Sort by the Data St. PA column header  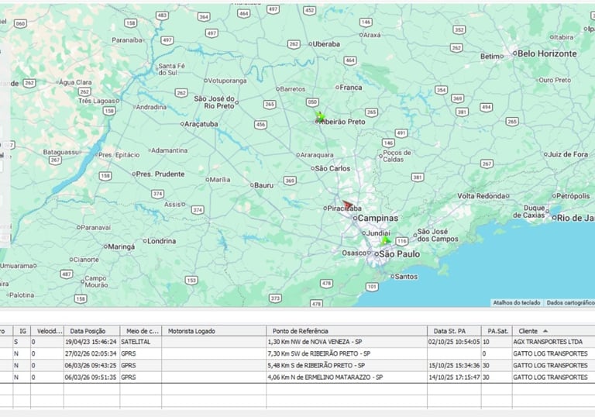point(454,331)
